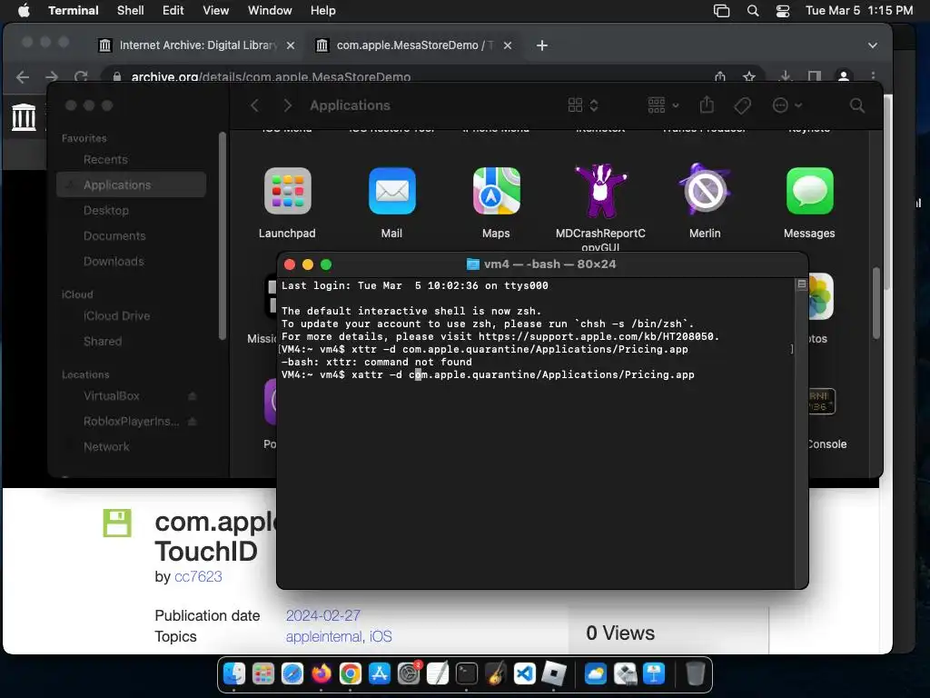Go forward in the Finder window

point(288,105)
